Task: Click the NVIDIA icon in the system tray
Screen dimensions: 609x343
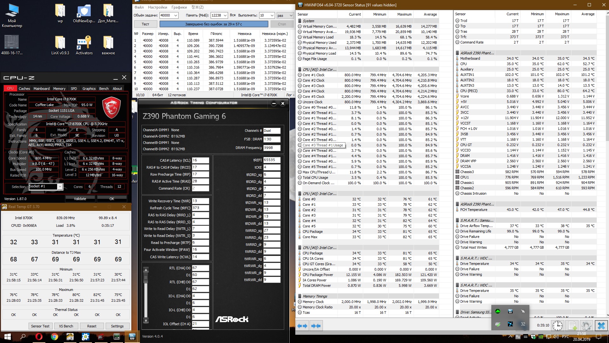Action: [540, 337]
